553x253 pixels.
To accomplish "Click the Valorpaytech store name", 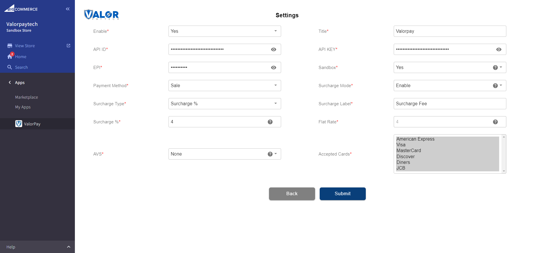I will (22, 24).
